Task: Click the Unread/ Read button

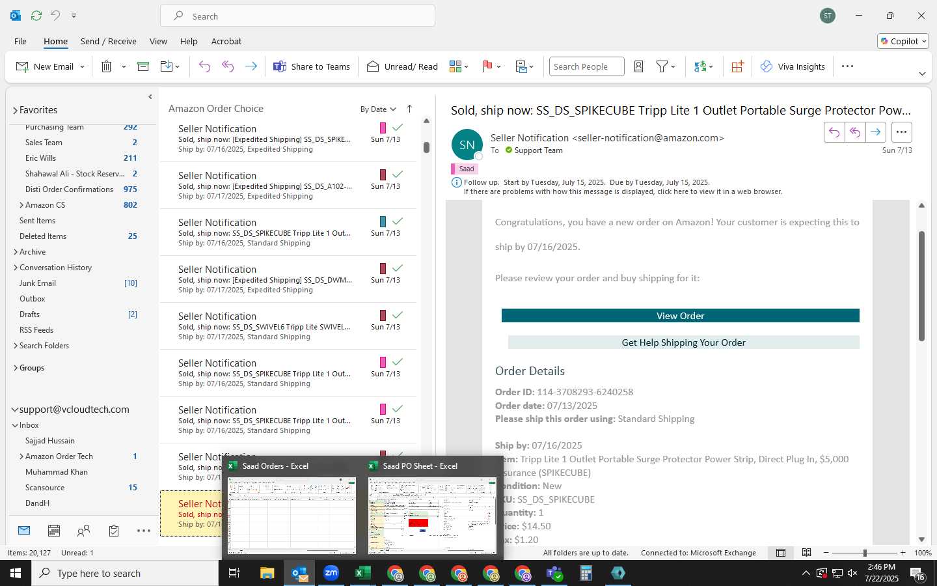Action: 403,66
